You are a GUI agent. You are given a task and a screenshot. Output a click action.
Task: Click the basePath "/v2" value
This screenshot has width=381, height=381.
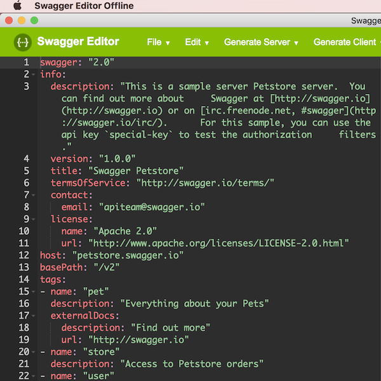click(107, 267)
